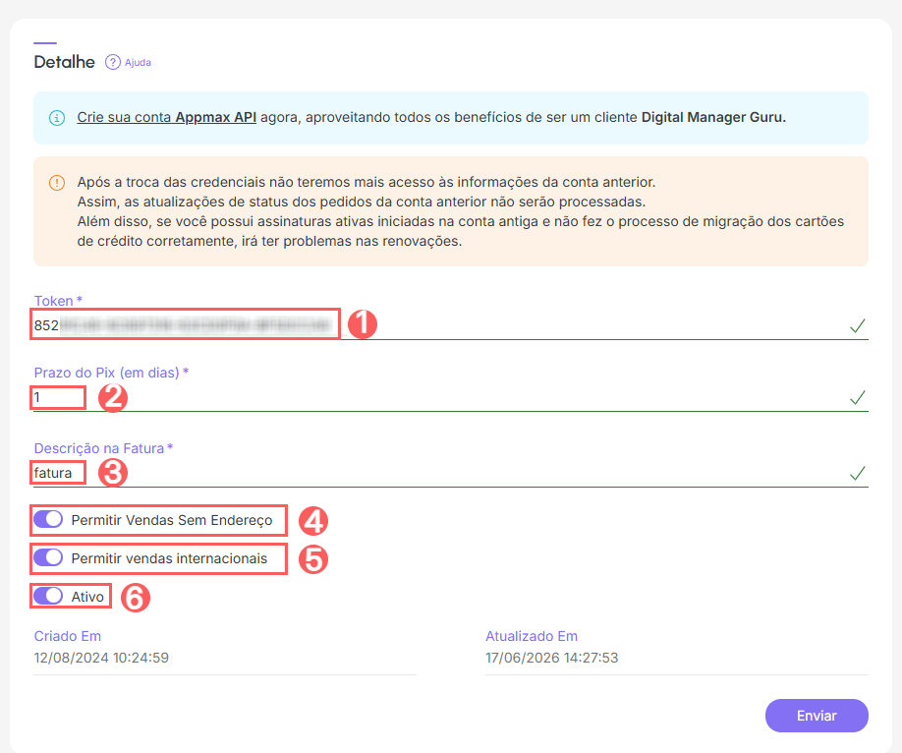The width and height of the screenshot is (902, 753).
Task: Submit the form with Enviar button
Action: (817, 716)
